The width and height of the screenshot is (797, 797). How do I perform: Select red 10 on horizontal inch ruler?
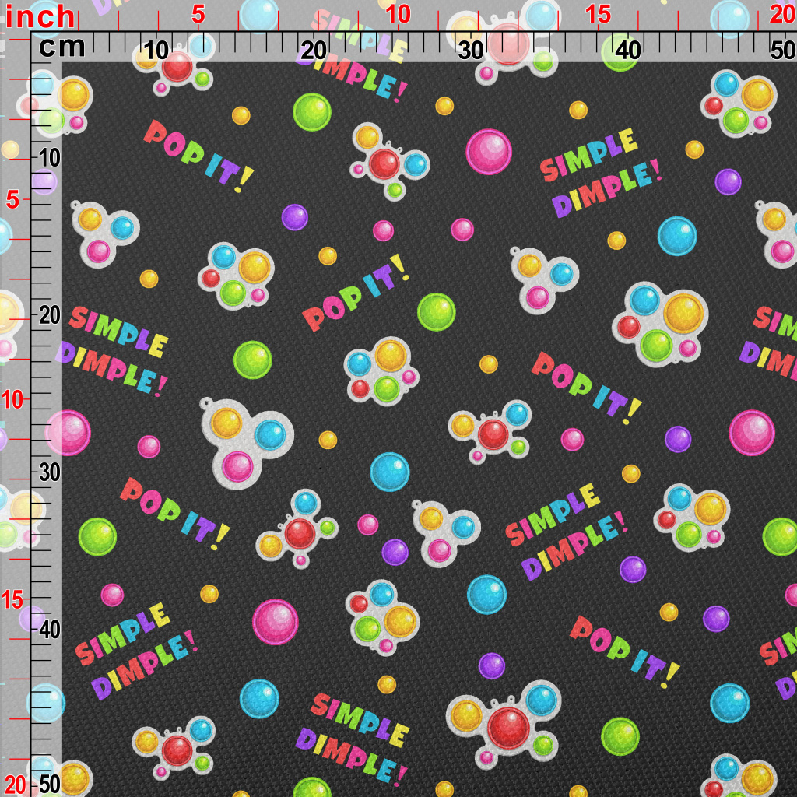[398, 14]
